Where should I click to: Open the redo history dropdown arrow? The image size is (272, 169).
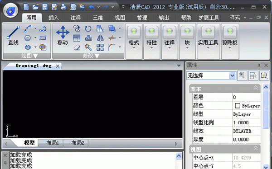click(112, 7)
